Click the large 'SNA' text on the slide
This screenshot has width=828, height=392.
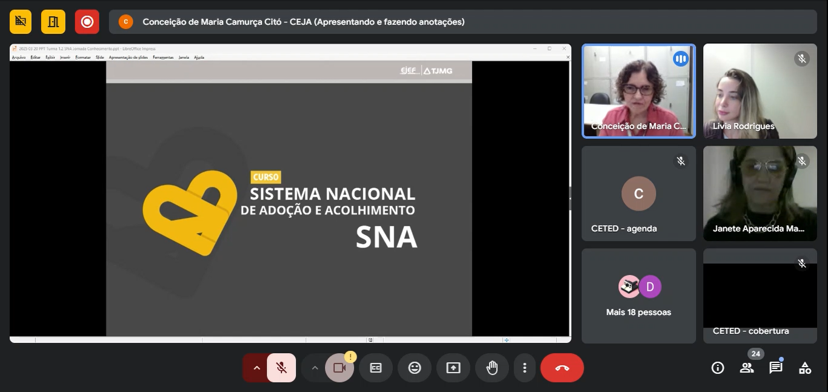pos(386,237)
